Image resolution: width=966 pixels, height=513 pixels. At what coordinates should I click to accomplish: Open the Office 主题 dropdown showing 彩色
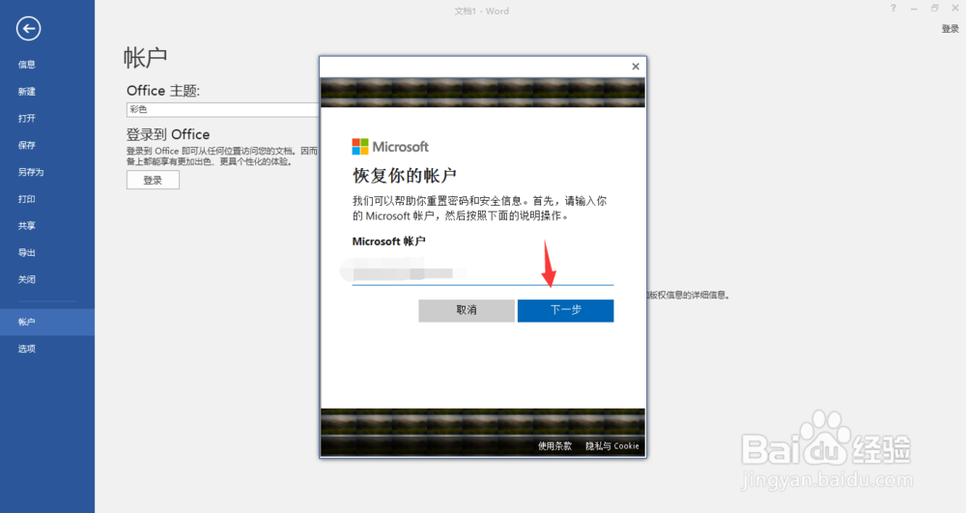(x=222, y=109)
